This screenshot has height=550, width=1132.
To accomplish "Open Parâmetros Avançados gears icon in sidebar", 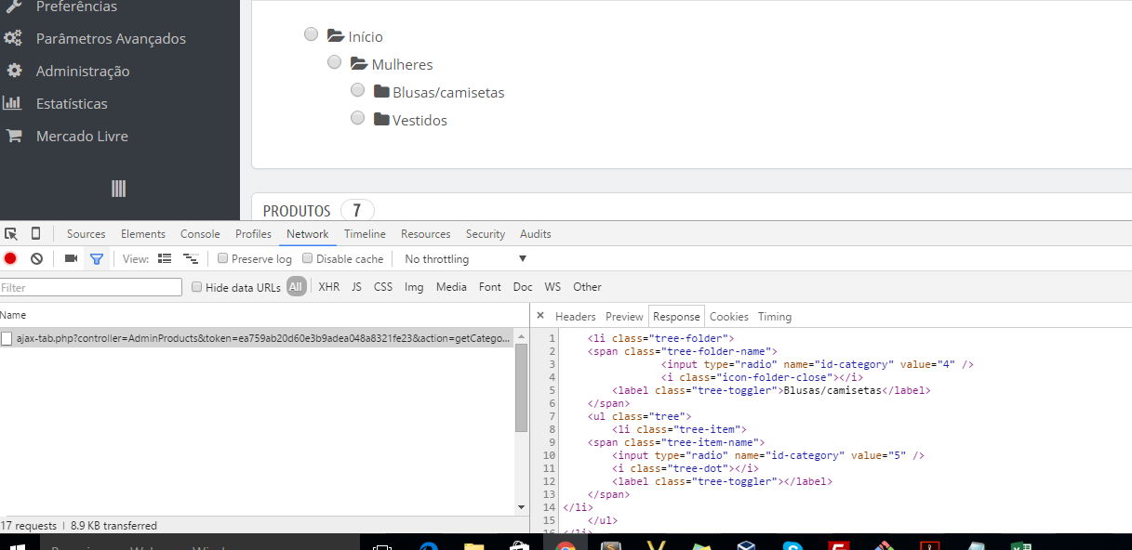I will pyautogui.click(x=13, y=39).
